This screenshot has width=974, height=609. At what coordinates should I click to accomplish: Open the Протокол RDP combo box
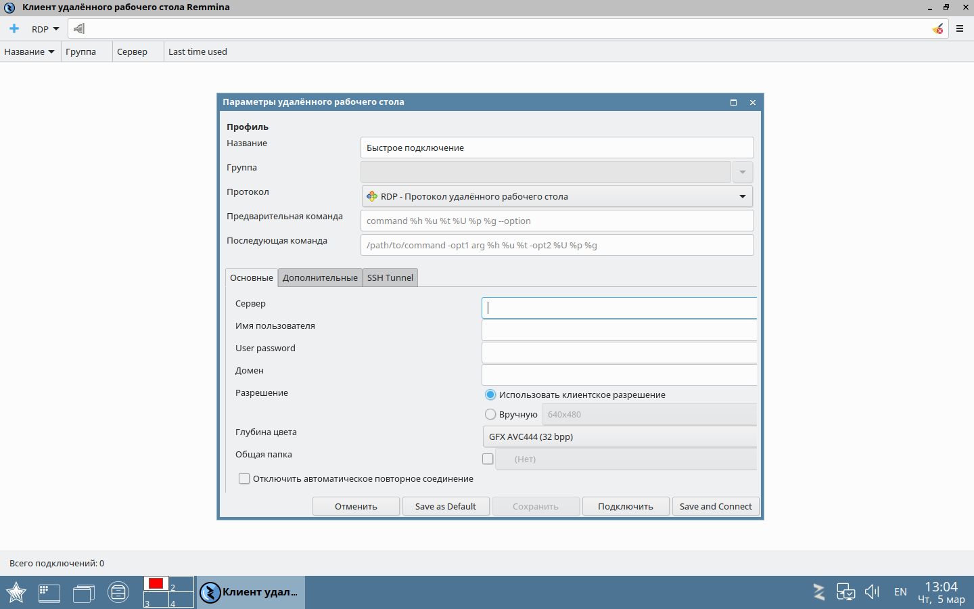coord(557,196)
